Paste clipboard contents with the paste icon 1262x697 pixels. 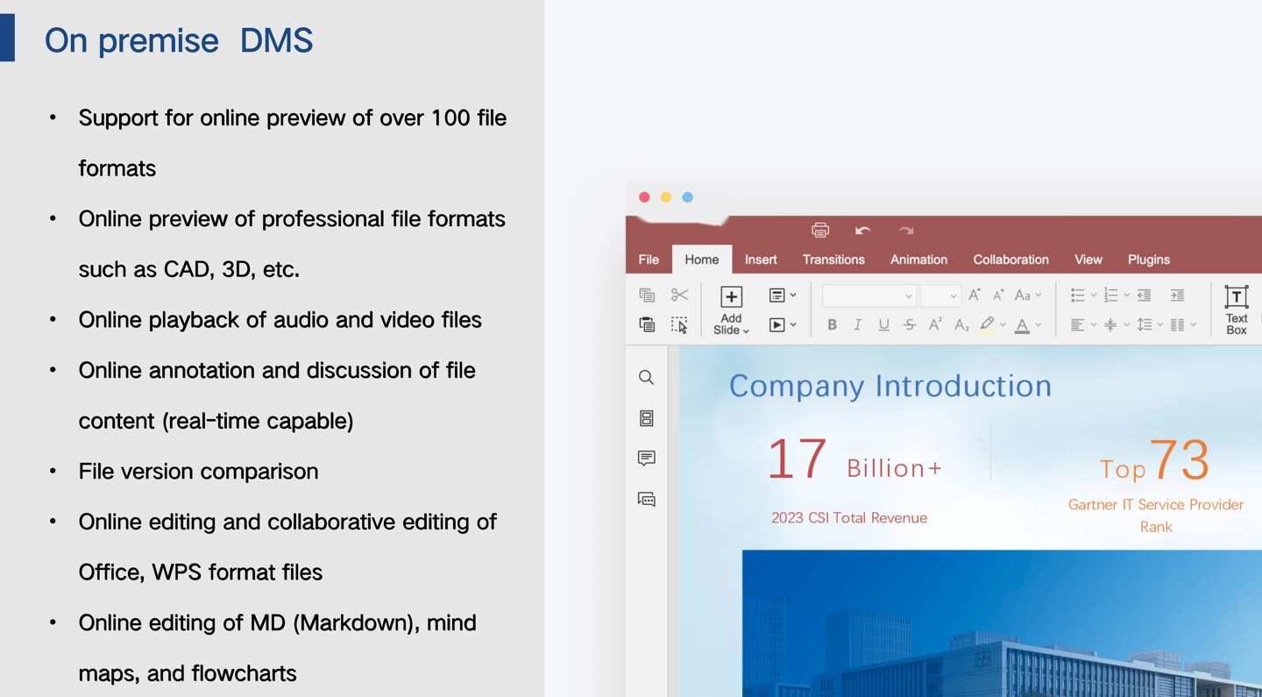pos(647,325)
